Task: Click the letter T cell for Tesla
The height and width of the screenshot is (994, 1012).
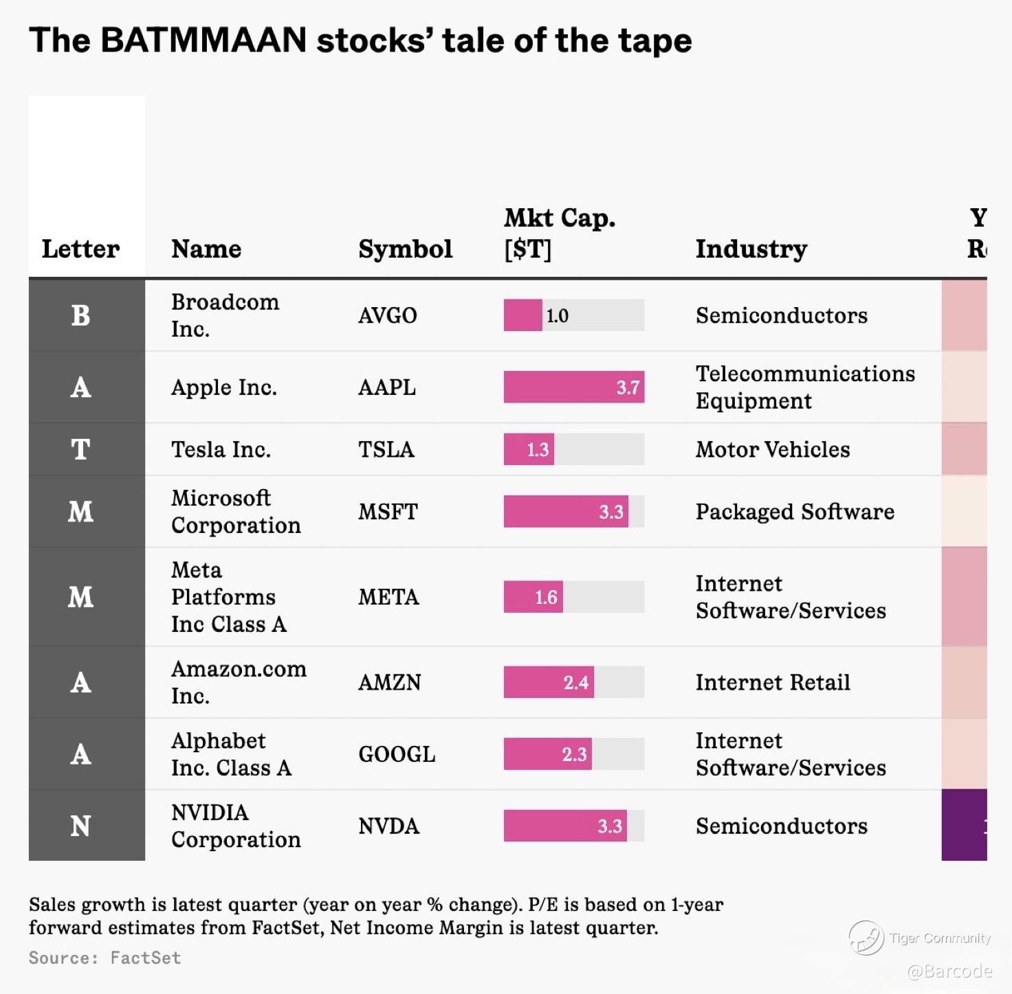Action: [80, 449]
